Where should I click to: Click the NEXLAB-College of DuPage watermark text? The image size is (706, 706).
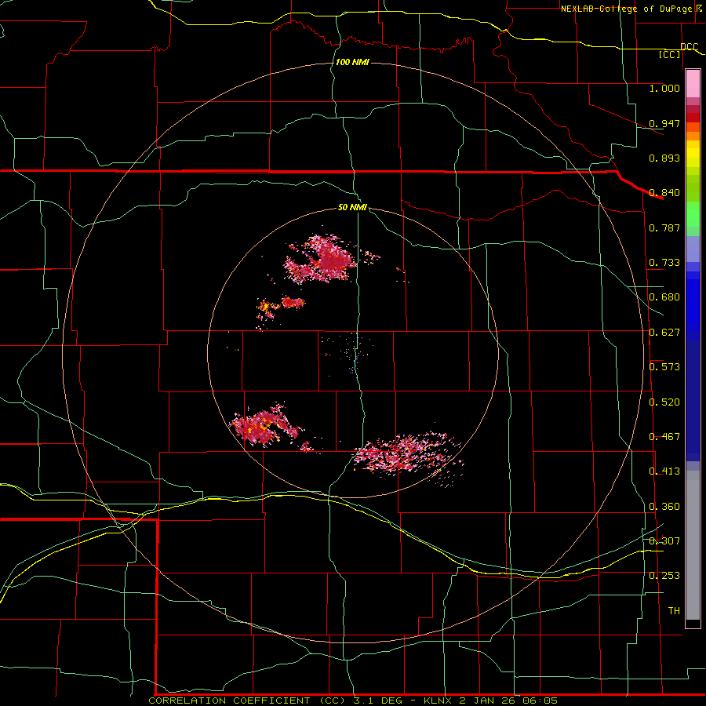(631, 9)
